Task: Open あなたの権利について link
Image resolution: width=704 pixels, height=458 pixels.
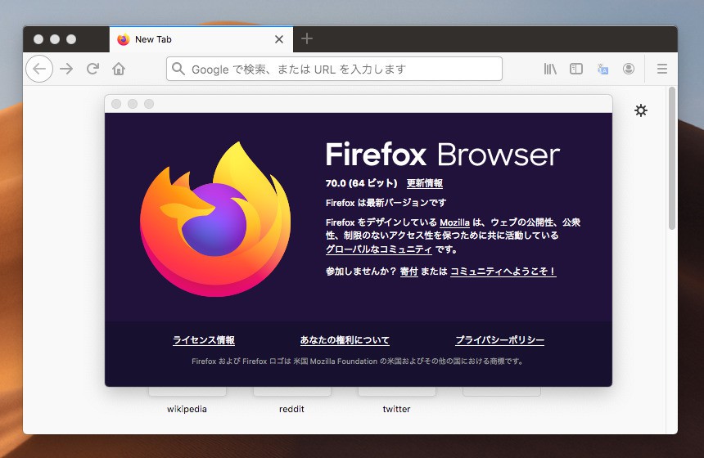Action: pos(345,340)
